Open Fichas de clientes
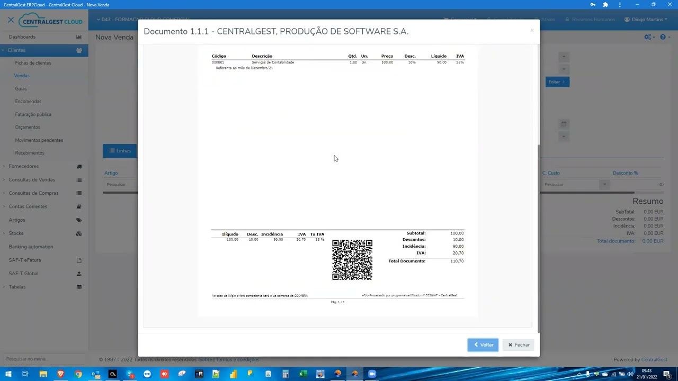 coord(33,63)
